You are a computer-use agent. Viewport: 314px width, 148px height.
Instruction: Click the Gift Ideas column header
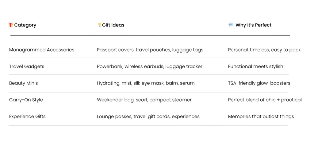coord(113,25)
